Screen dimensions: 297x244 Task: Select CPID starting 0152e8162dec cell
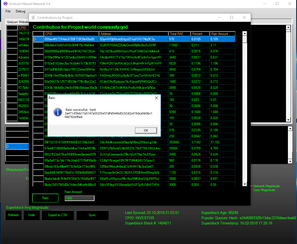[x=71, y=63]
